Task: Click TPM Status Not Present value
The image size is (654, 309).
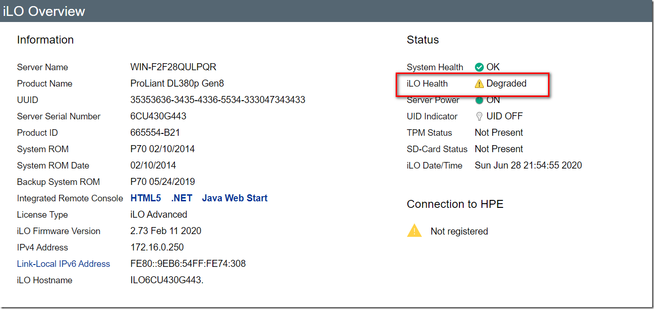Action: 499,132
